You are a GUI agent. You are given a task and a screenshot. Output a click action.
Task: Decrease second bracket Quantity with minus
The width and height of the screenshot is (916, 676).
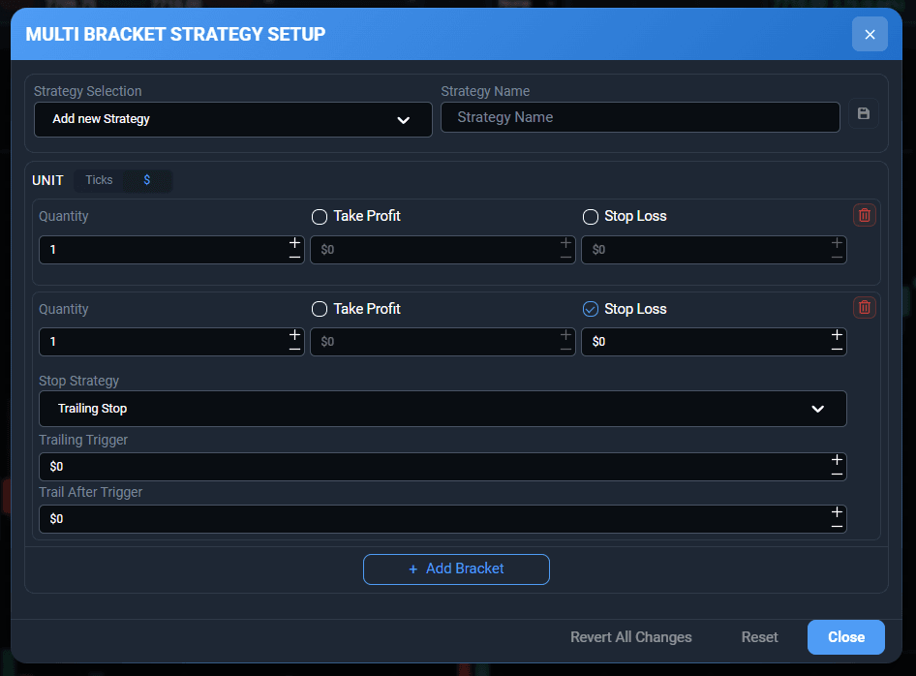tap(295, 350)
